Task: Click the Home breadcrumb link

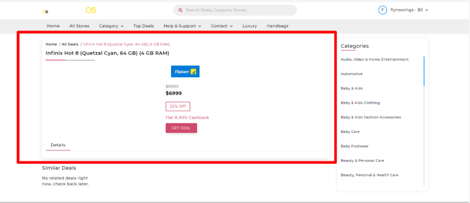Action: coord(51,44)
